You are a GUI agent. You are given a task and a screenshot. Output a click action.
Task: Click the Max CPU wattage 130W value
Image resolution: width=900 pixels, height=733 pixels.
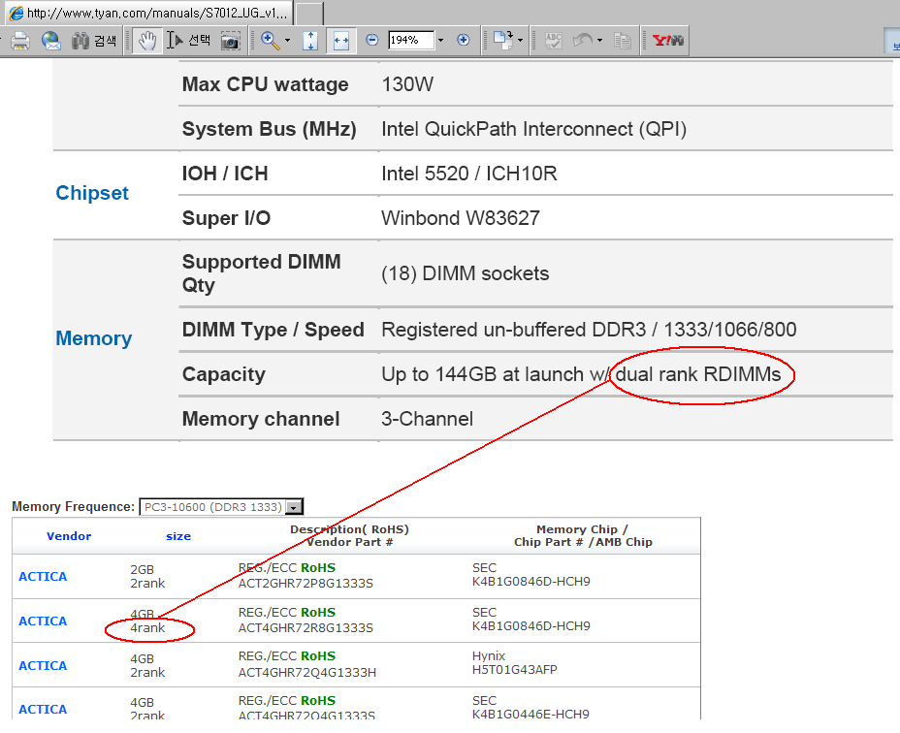point(407,84)
